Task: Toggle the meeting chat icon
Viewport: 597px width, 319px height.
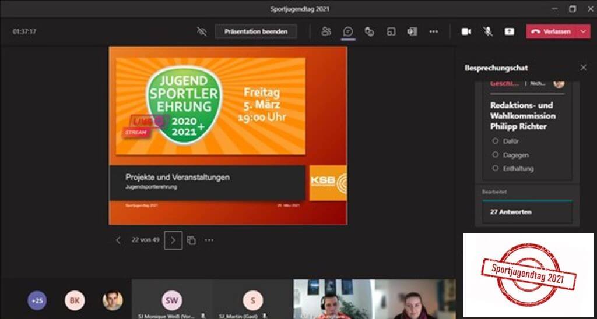Action: [x=348, y=31]
